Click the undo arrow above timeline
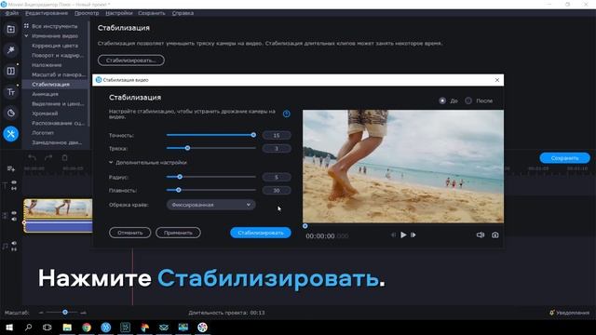The width and height of the screenshot is (596, 335). [33, 157]
